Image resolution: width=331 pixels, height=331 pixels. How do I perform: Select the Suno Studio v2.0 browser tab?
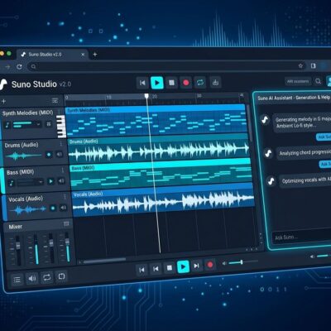pos(52,55)
